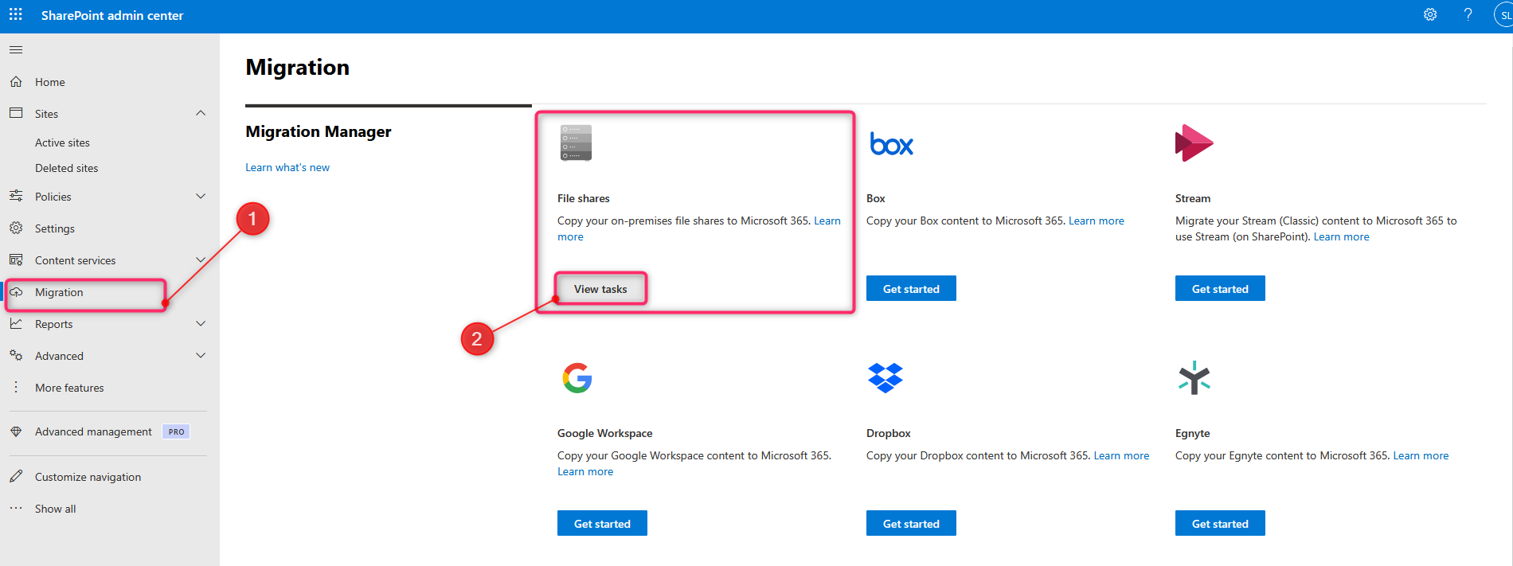Image resolution: width=1513 pixels, height=566 pixels.
Task: Click the Stream logo
Action: click(1194, 143)
